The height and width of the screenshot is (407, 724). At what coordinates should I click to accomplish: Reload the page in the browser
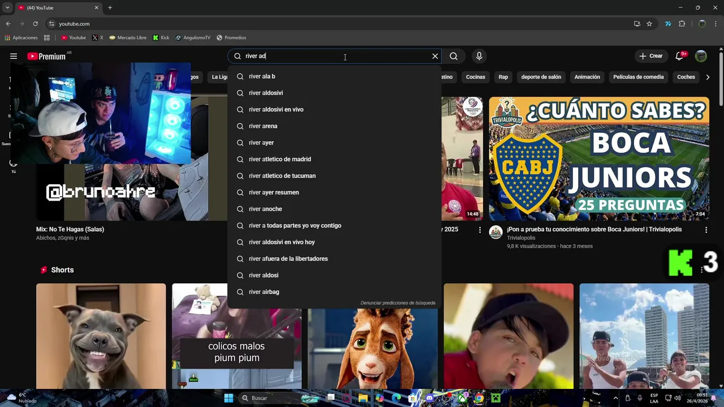(35, 24)
